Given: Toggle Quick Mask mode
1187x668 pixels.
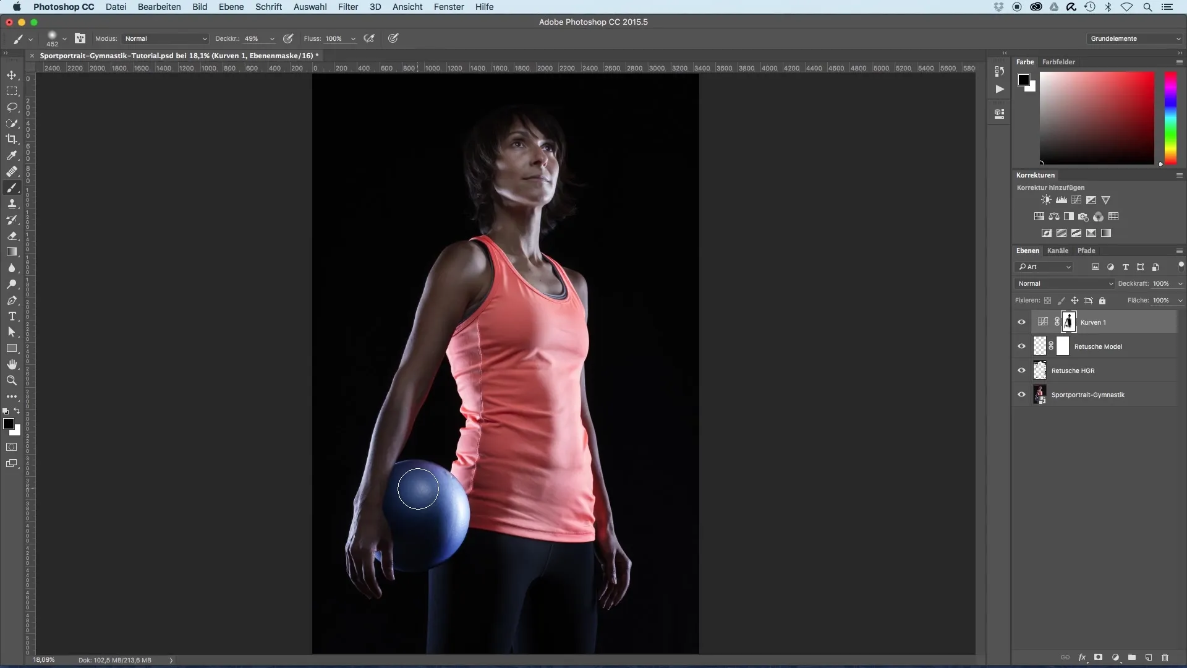Looking at the screenshot, I should coord(12,447).
